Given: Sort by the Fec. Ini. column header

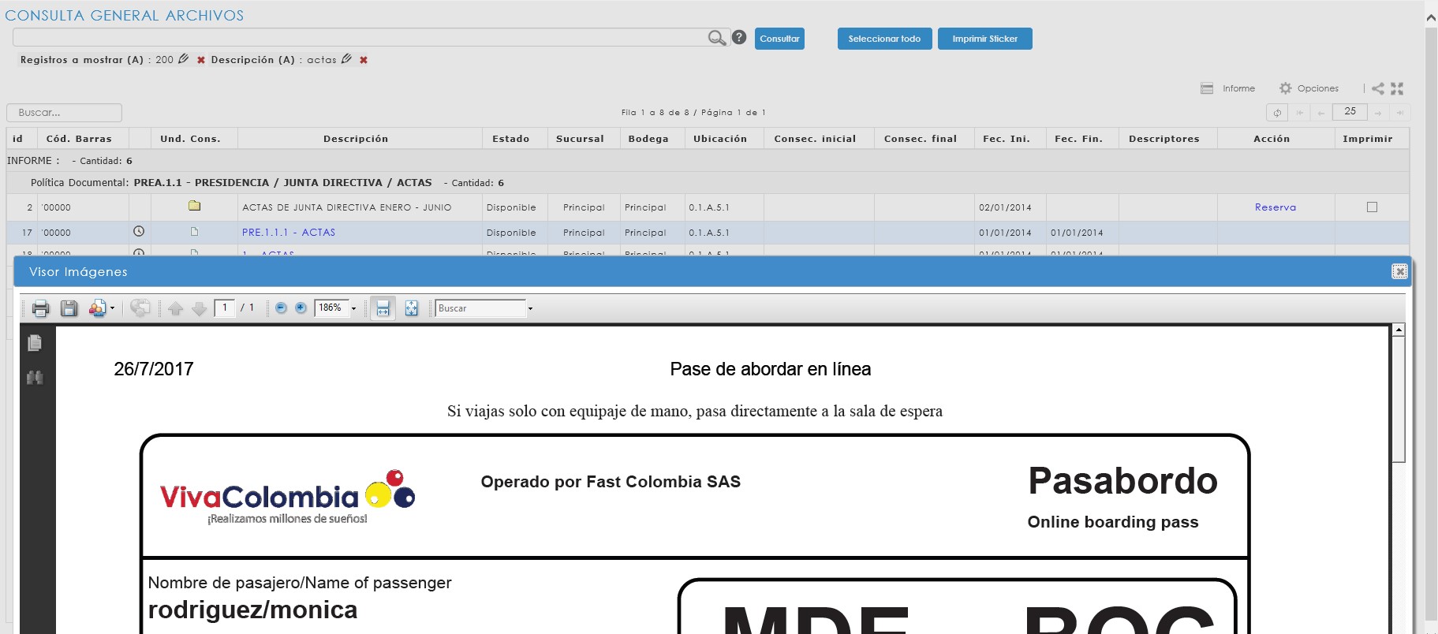Looking at the screenshot, I should [1010, 139].
